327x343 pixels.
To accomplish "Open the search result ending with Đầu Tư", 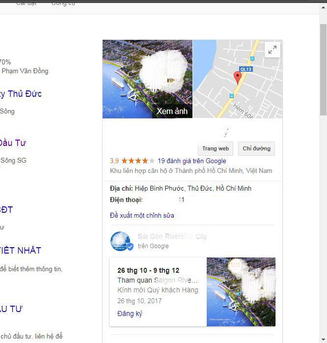I will point(13,143).
